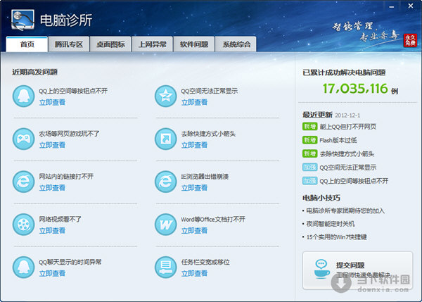
Task: Open update item Flash版本过低
Action: tap(338, 140)
